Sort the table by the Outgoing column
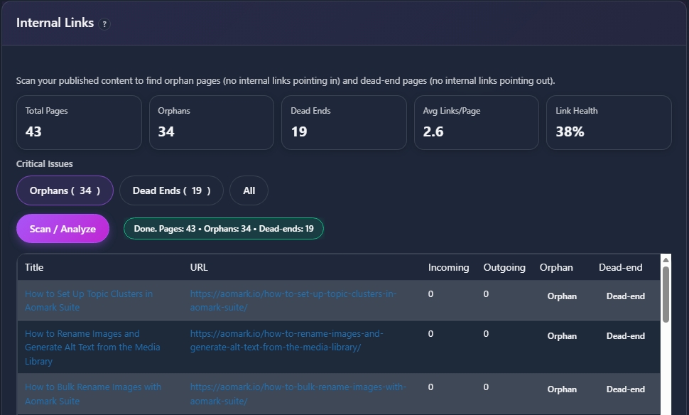Image resolution: width=689 pixels, height=415 pixels. 504,267
